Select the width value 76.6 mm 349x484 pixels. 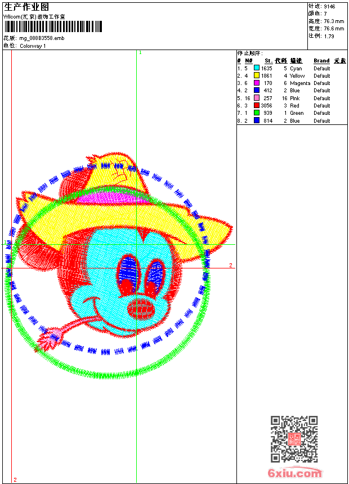point(334,29)
